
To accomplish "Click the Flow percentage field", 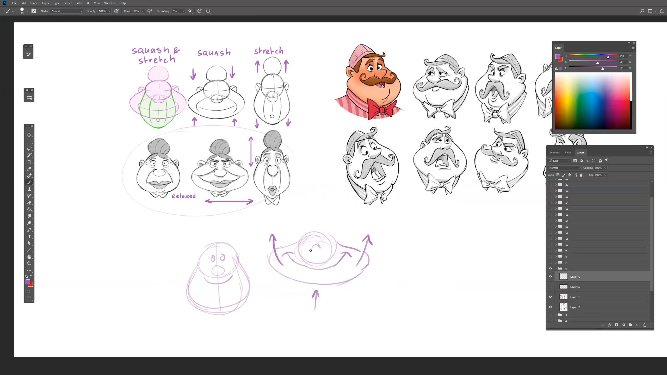I will coord(136,11).
